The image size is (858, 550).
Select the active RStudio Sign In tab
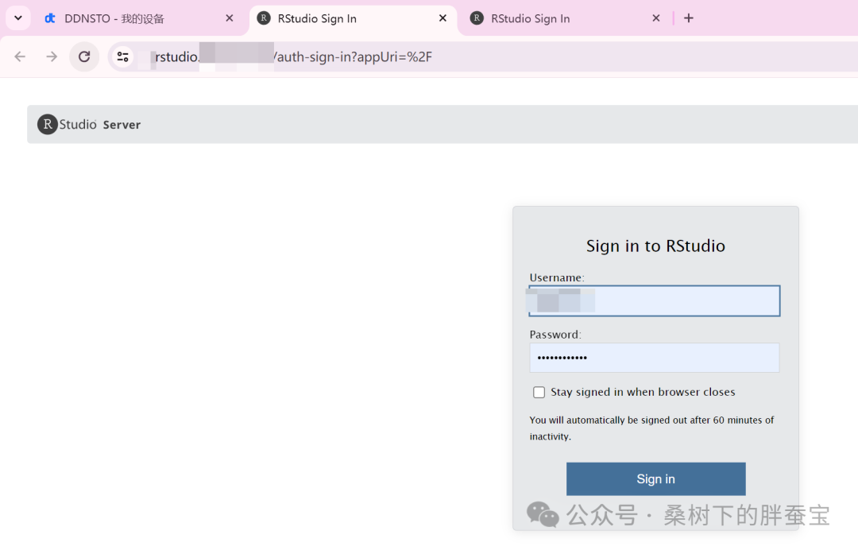[x=353, y=18]
